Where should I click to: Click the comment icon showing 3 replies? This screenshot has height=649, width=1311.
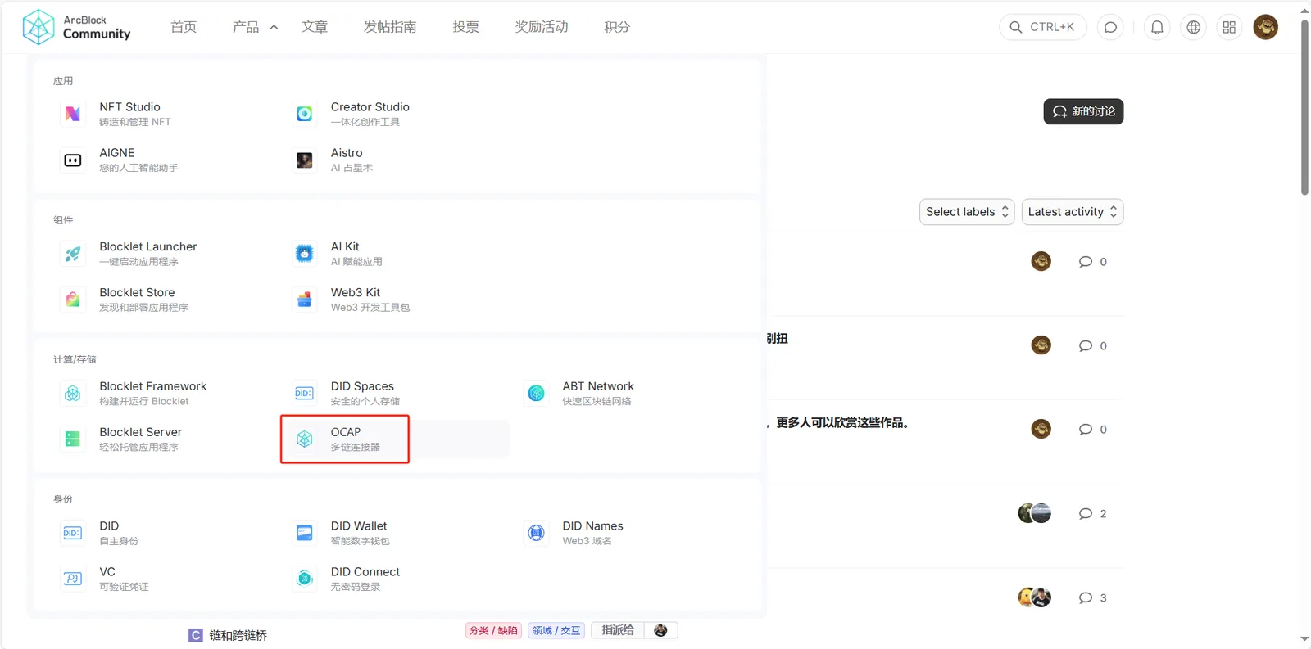pyautogui.click(x=1086, y=598)
